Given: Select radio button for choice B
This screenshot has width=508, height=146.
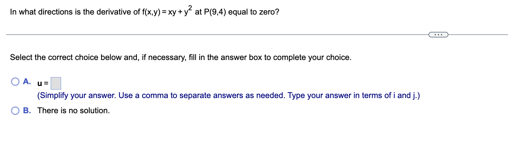Looking at the screenshot, I should [15, 110].
